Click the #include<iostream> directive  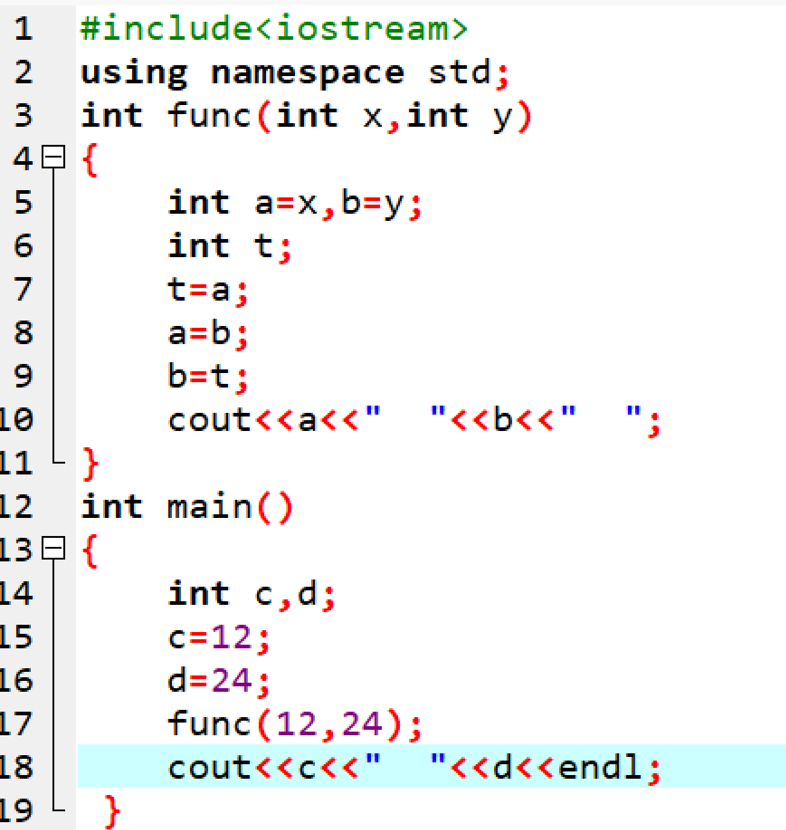click(x=274, y=28)
